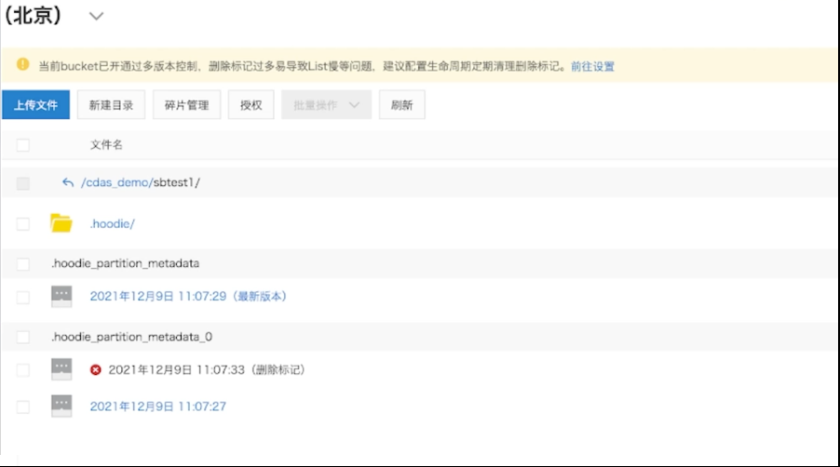This screenshot has height=467, width=840.
Task: Click file icon for 11:07:29 latest version
Action: click(61, 297)
